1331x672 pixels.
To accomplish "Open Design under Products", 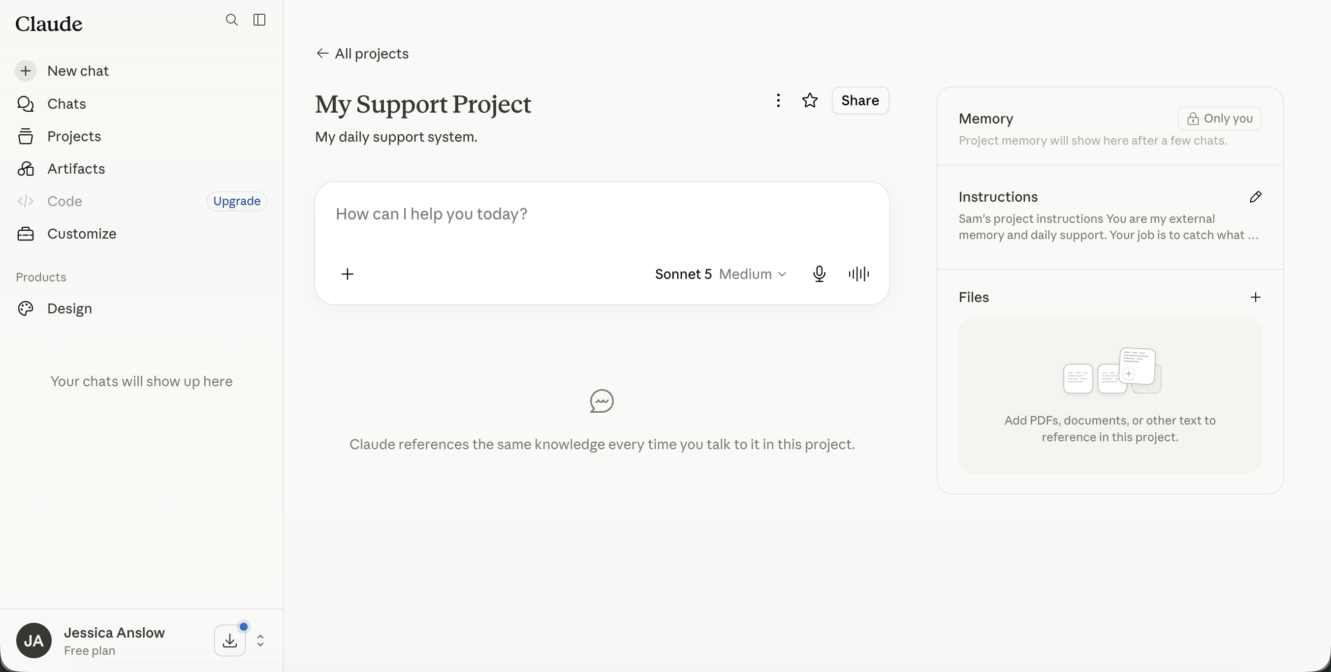I will click(x=69, y=308).
